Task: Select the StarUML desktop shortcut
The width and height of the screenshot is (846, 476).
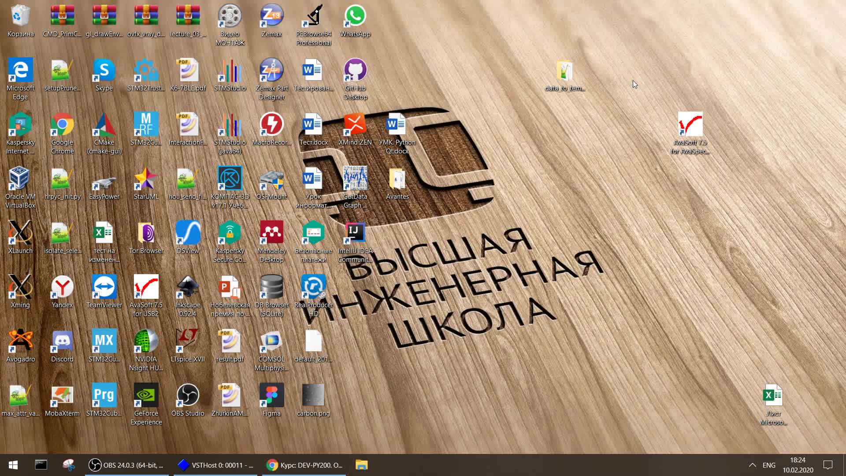Action: point(146,183)
